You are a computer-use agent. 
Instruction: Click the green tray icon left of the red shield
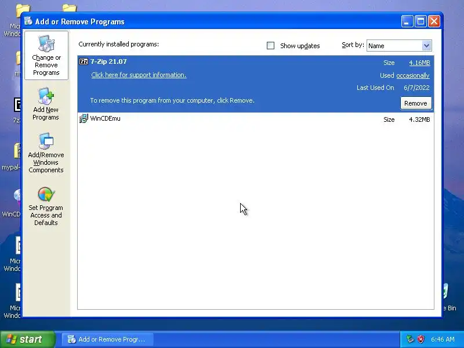410,339
